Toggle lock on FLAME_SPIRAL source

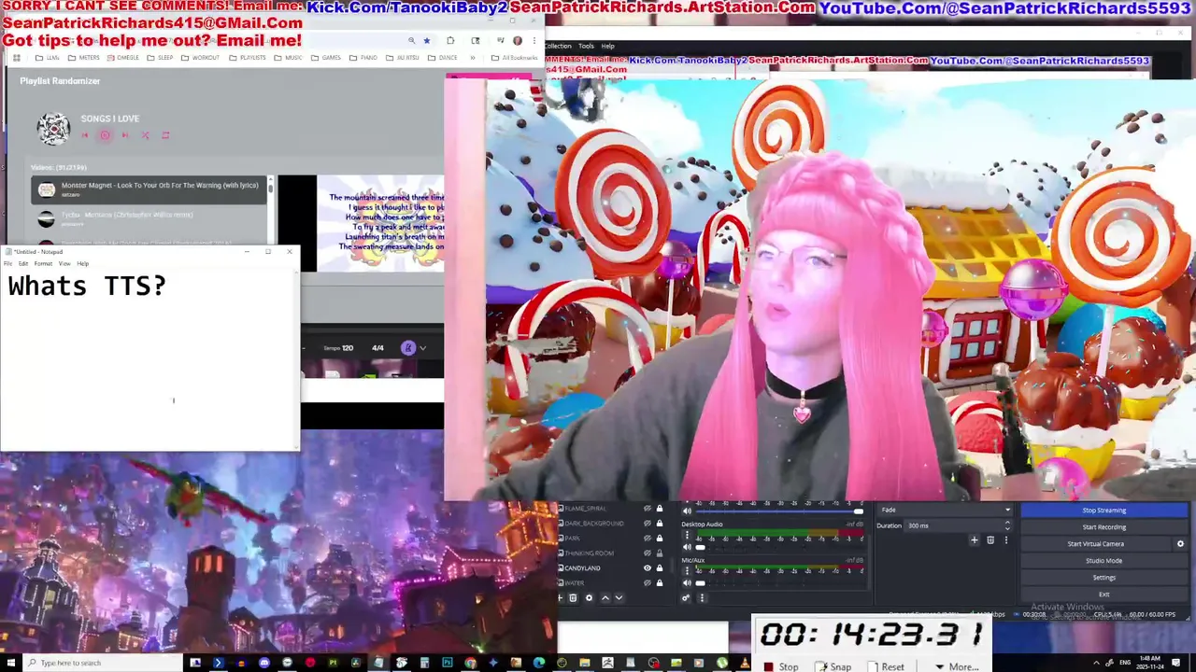point(660,509)
